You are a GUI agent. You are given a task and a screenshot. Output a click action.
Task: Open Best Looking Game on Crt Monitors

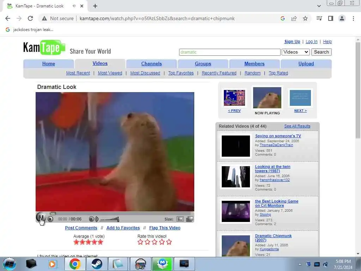pos(276,203)
